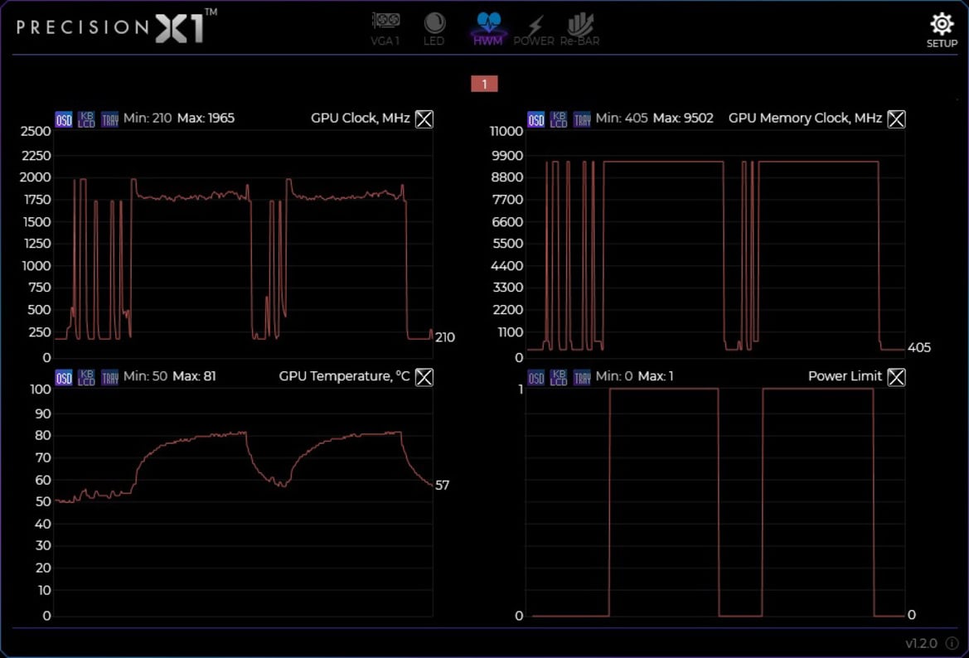Click the Min: 405 value

point(622,118)
